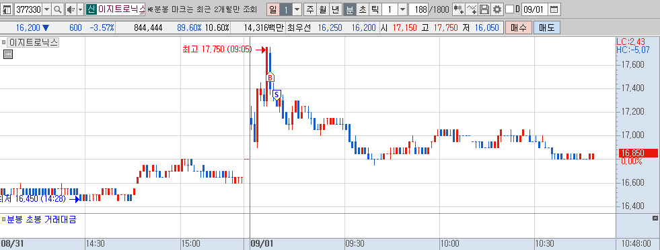Select the 틱 (tick) chart period

coord(375,9)
